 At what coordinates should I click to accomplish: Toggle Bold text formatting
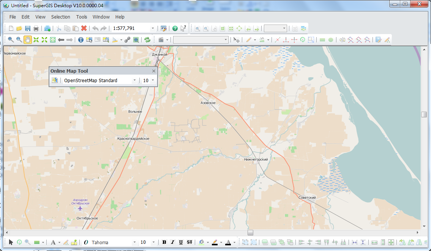(164, 242)
